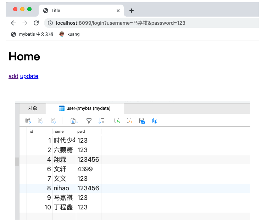The height and width of the screenshot is (220, 267).
Task: Close the Title browser tab
Action: pyautogui.click(x=118, y=11)
